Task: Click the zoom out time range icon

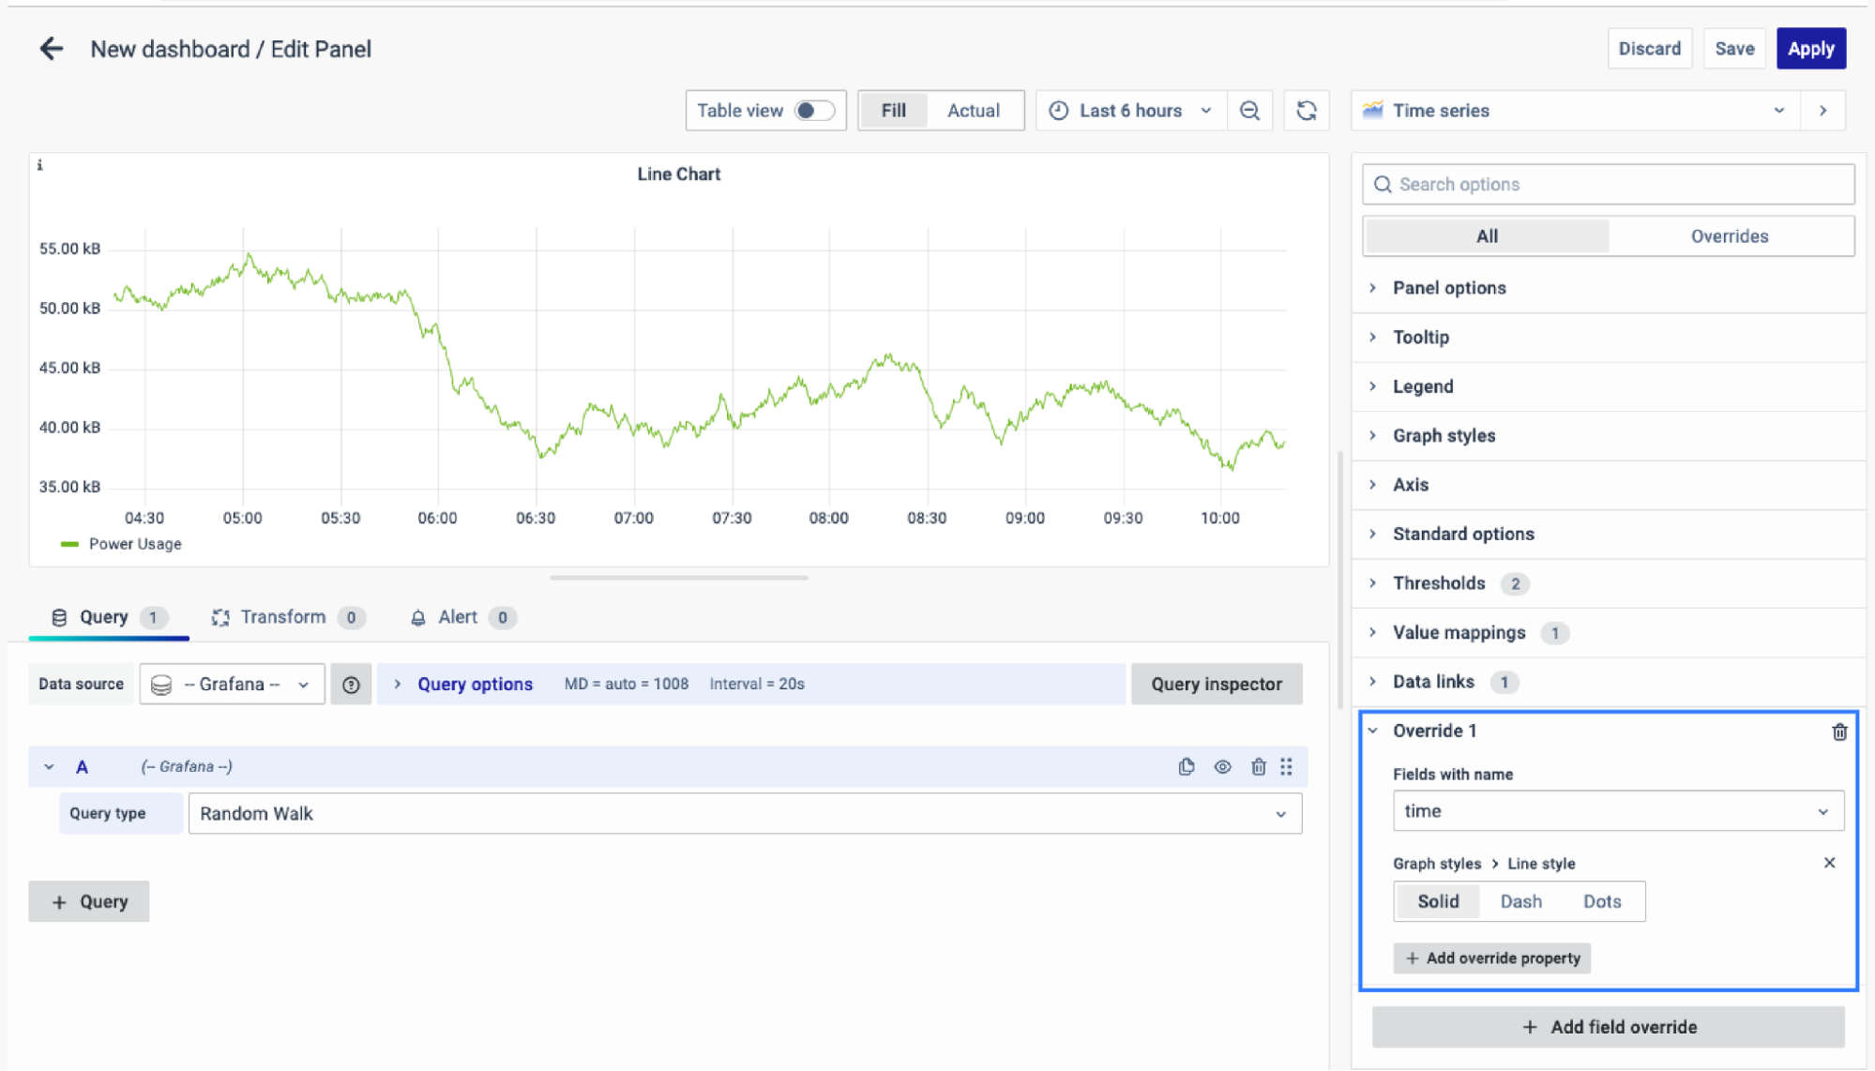Action: pyautogui.click(x=1249, y=111)
